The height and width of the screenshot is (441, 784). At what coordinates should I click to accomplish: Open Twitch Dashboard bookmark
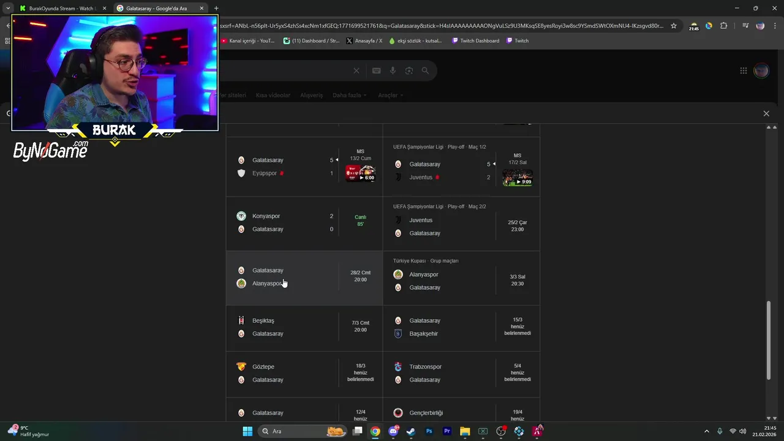[x=475, y=40]
